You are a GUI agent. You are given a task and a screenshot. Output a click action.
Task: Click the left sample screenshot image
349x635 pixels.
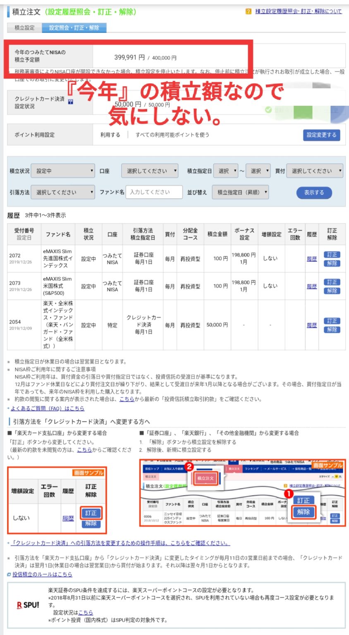coord(57,500)
